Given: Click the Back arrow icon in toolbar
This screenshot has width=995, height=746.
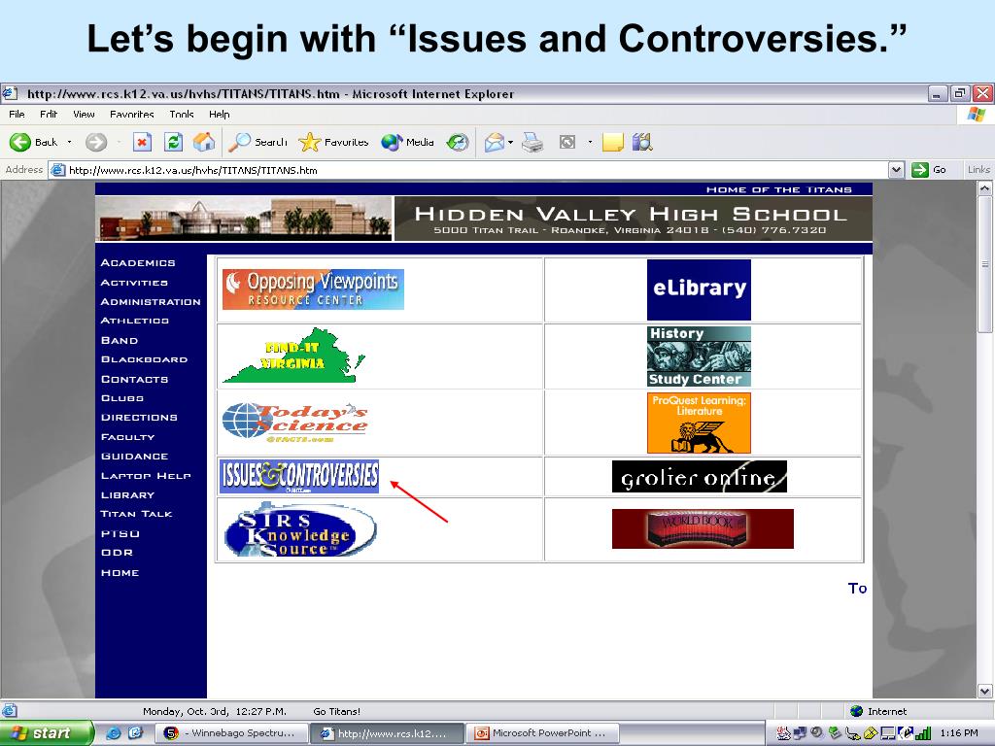Looking at the screenshot, I should point(20,142).
